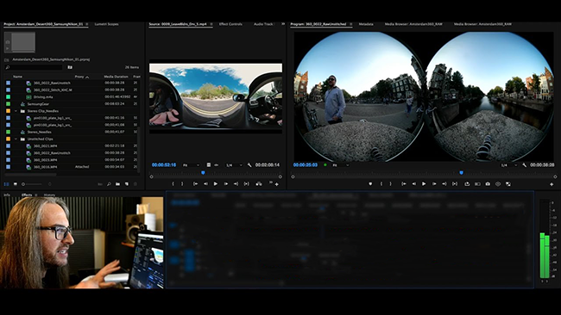This screenshot has width=561, height=315.
Task: Step back one frame in Program monitor
Action: pyautogui.click(x=414, y=183)
